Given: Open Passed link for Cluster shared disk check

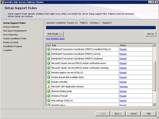Looking at the screenshot, I should [x=123, y=77].
